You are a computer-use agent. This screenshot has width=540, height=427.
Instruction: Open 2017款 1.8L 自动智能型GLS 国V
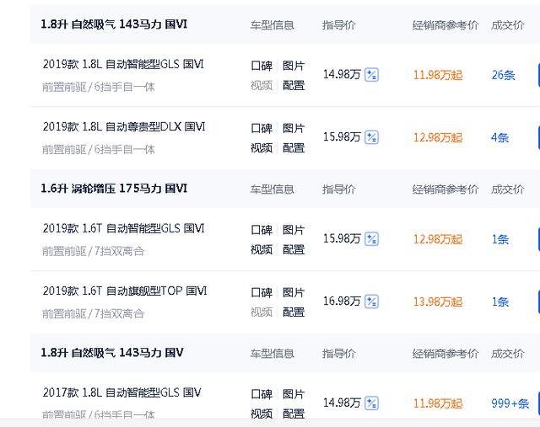click(121, 392)
